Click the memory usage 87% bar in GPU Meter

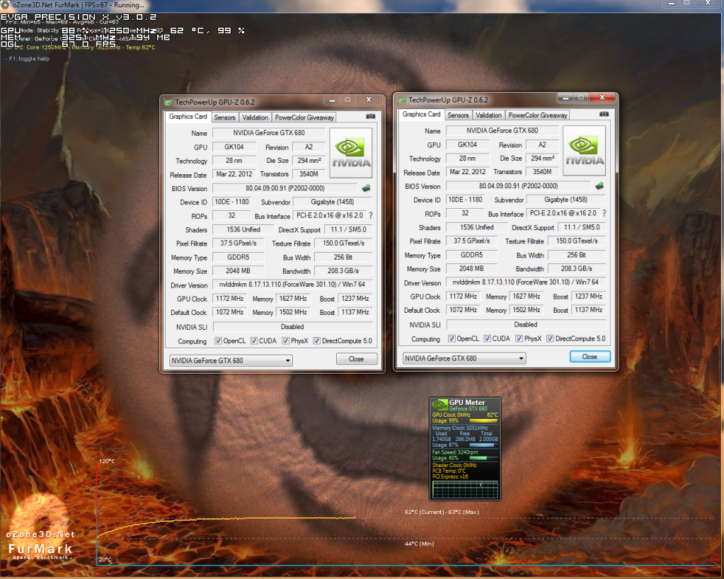[x=483, y=445]
